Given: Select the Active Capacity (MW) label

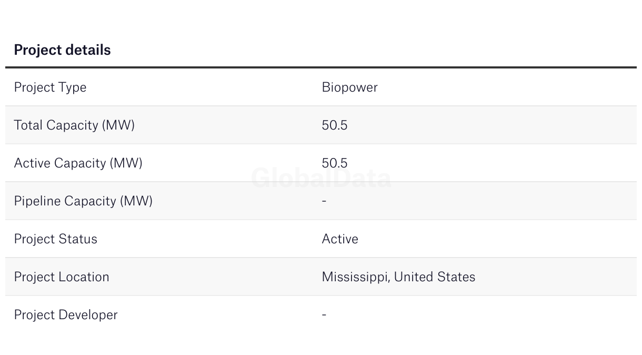Looking at the screenshot, I should point(78,163).
